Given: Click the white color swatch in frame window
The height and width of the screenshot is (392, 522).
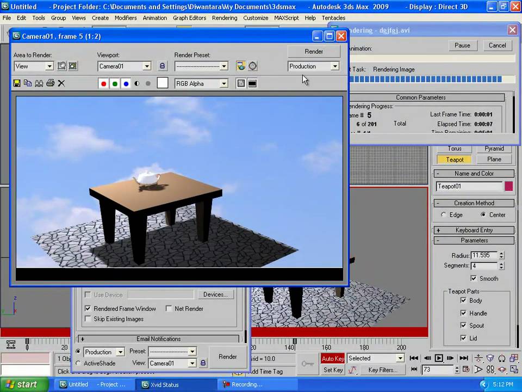Looking at the screenshot, I should coord(163,83).
